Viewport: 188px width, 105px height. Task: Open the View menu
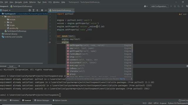pyautogui.click(x=11, y=2)
